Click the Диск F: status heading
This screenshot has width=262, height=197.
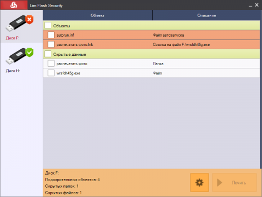click(52, 173)
